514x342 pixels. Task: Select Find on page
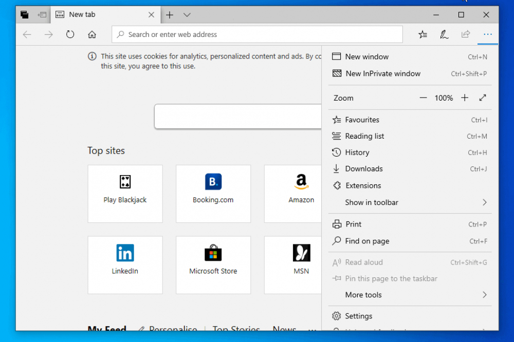pyautogui.click(x=366, y=241)
